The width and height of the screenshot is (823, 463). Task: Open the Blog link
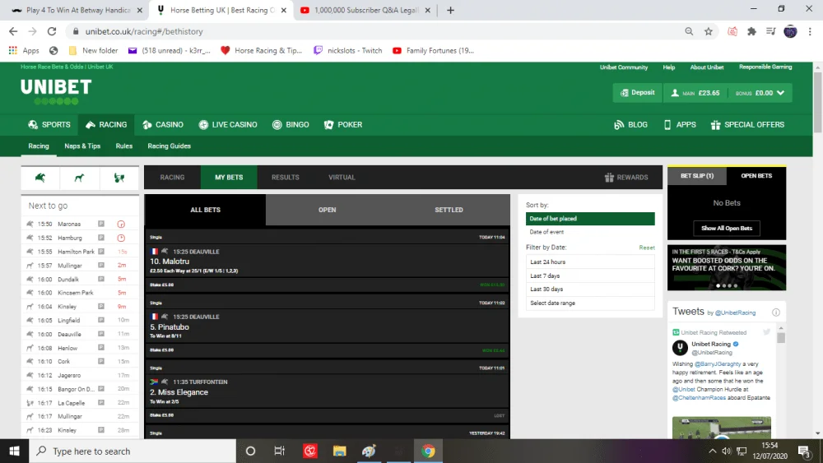pyautogui.click(x=630, y=125)
